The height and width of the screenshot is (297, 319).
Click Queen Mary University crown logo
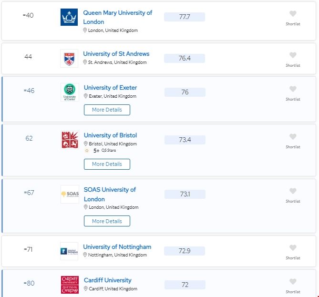[69, 17]
